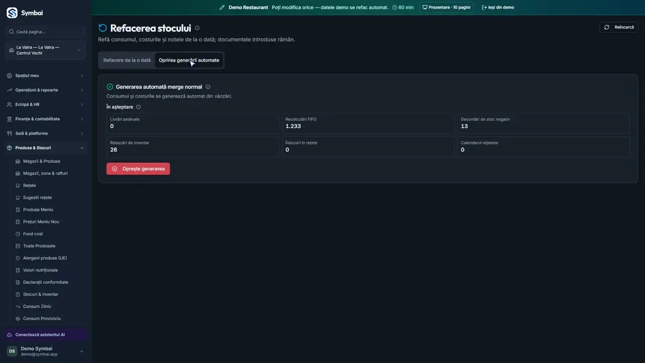Expand the Spațiul meu section
This screenshot has width=645, height=363.
point(45,76)
